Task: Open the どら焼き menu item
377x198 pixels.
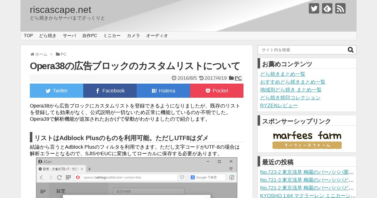Action: coord(48,36)
